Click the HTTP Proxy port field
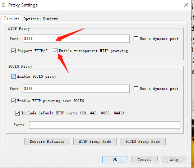 click(x=76, y=38)
